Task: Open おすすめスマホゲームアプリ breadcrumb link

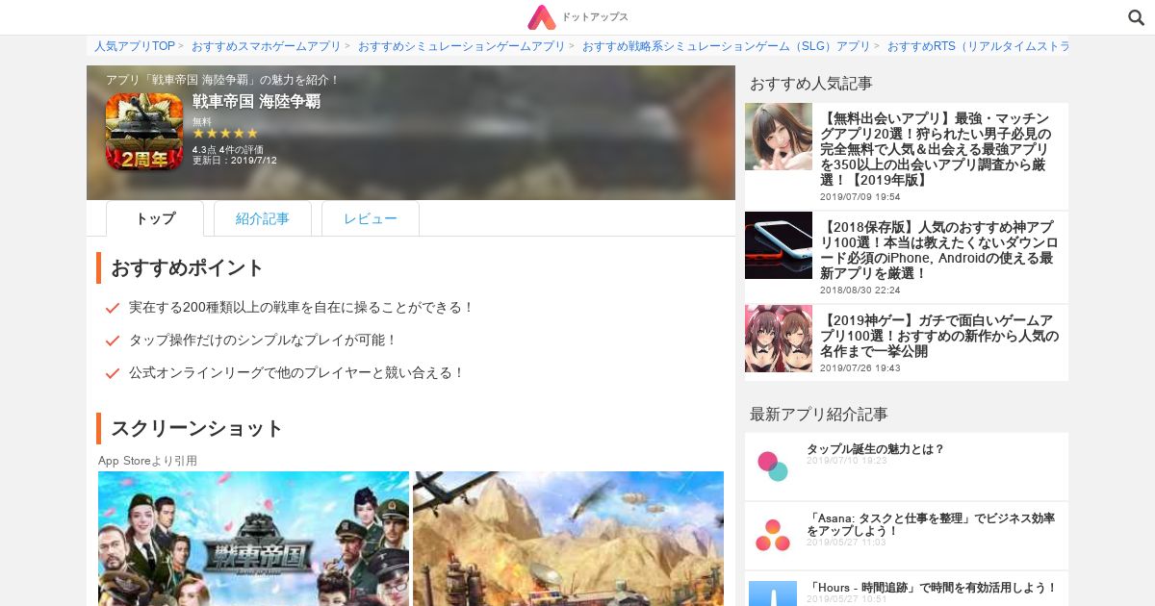Action: click(267, 46)
